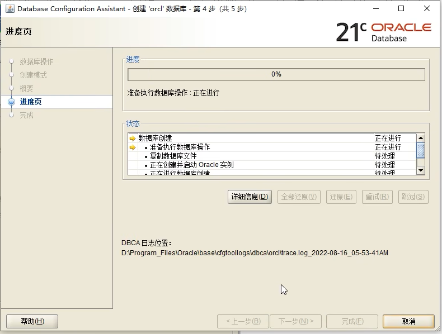This screenshot has height=334, width=442.
Task: Select the 概要 step in sidebar
Action: point(26,88)
